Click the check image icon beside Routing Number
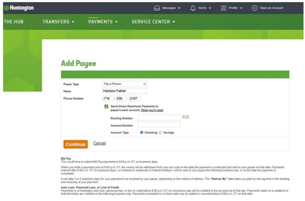 (x=186, y=117)
